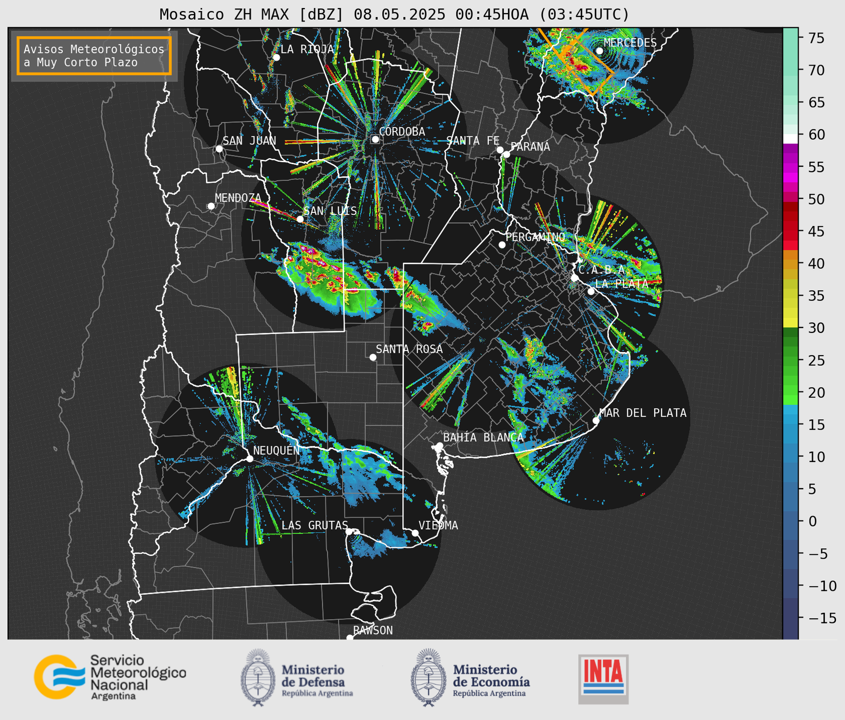Click the magenta 55 dBZ color band
Image resolution: width=845 pixels, height=720 pixels.
[790, 167]
